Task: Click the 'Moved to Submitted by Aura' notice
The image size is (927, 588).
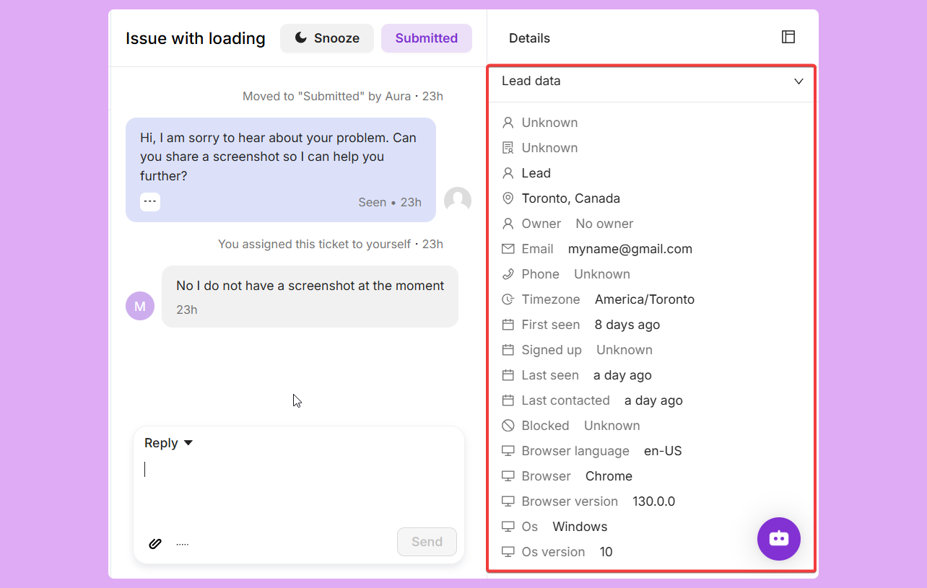Action: coord(343,96)
